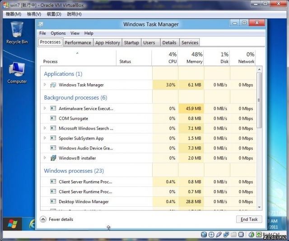Sort by the Process column header
This screenshot has width=289, height=241.
click(x=78, y=58)
